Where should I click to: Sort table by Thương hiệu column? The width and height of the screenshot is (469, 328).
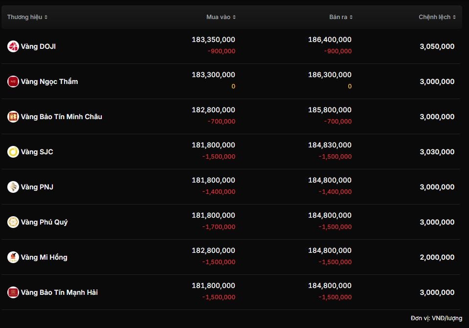click(x=27, y=17)
